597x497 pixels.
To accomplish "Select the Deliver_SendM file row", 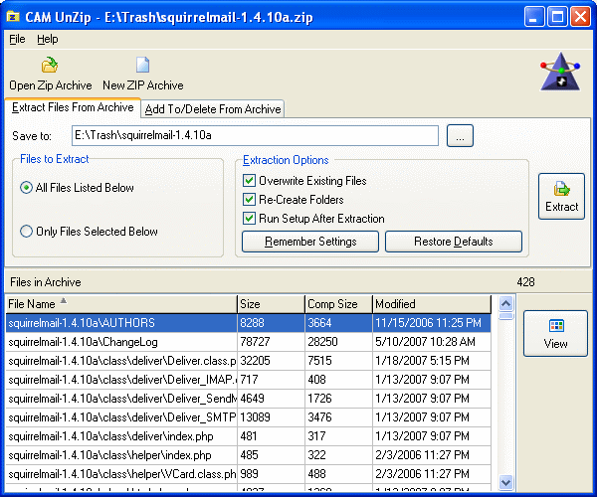I will pyautogui.click(x=248, y=399).
